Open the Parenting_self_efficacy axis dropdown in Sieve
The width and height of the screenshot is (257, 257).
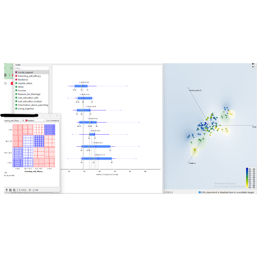pos(13,120)
